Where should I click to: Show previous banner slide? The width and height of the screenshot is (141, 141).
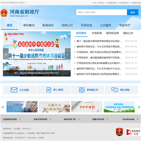coord(6,54)
